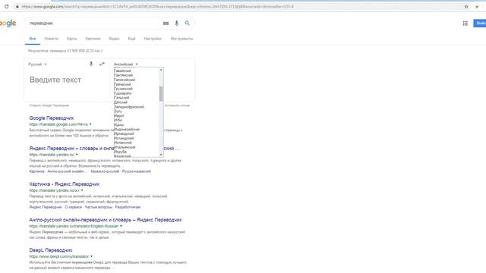Viewport: 486px width, 273px height.
Task: Reload the page with the browser refresh icon
Action: [x=7, y=7]
